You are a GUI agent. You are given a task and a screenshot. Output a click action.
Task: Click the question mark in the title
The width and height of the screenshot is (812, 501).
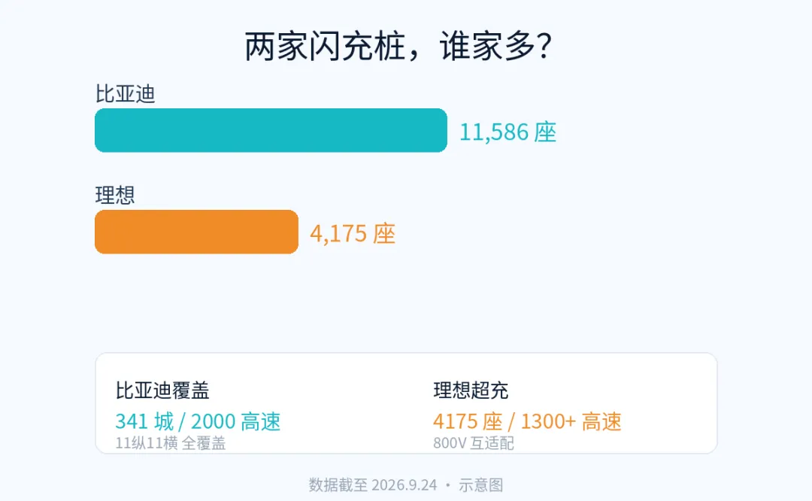[x=545, y=46]
